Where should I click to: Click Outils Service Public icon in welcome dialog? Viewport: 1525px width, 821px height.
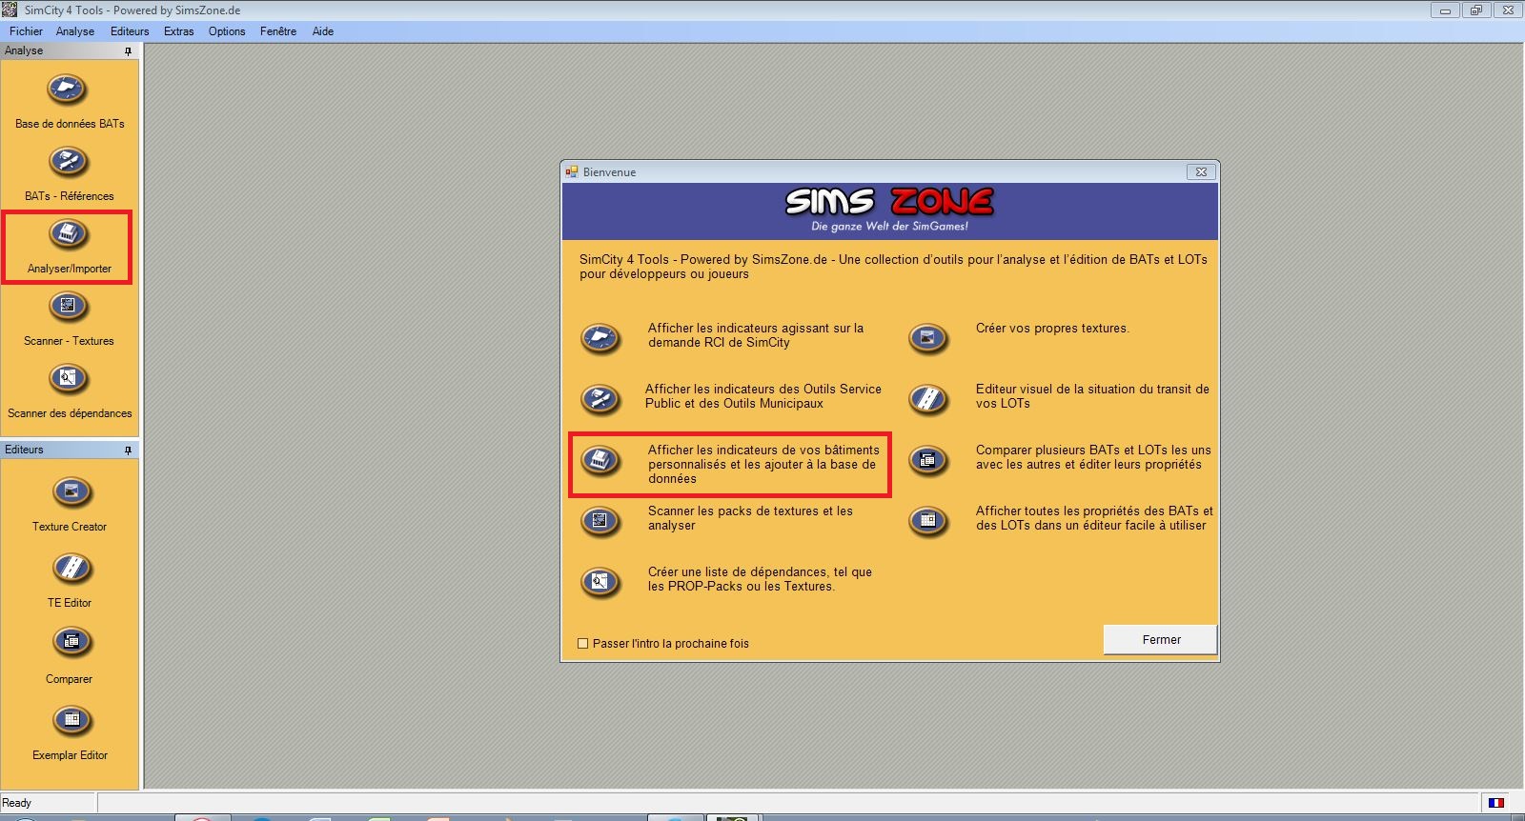[600, 398]
